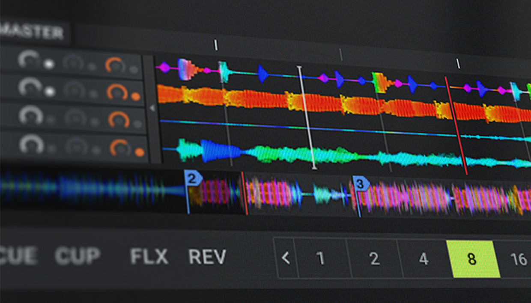Click the highlighted loop size 8

[x=472, y=259]
